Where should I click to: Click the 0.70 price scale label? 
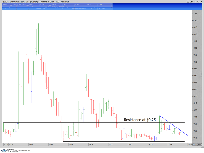click(x=195, y=62)
